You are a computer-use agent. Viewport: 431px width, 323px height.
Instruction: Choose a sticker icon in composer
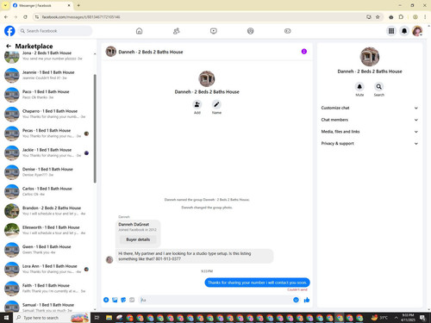pos(123,300)
